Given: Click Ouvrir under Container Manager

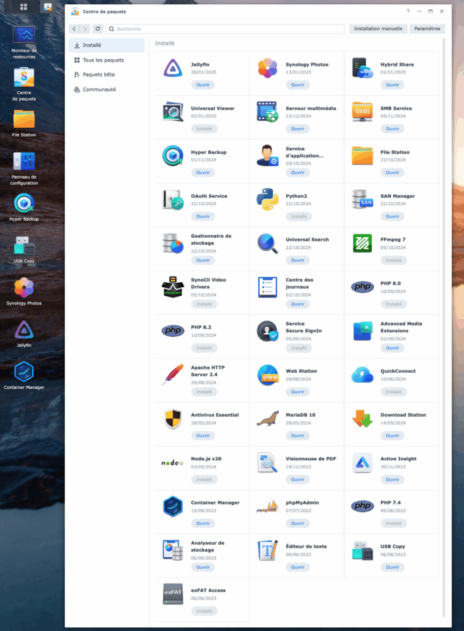Looking at the screenshot, I should pos(203,524).
